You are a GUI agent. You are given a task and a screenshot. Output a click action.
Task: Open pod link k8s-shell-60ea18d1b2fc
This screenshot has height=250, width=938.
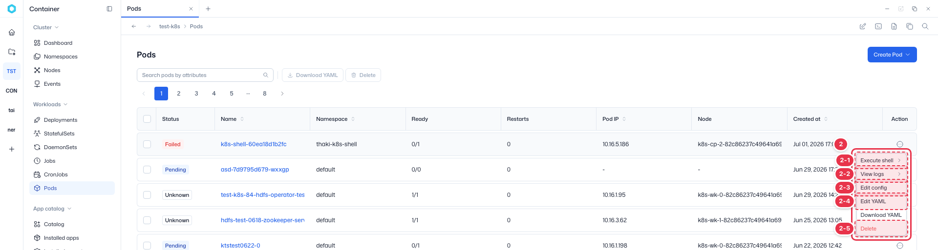254,144
